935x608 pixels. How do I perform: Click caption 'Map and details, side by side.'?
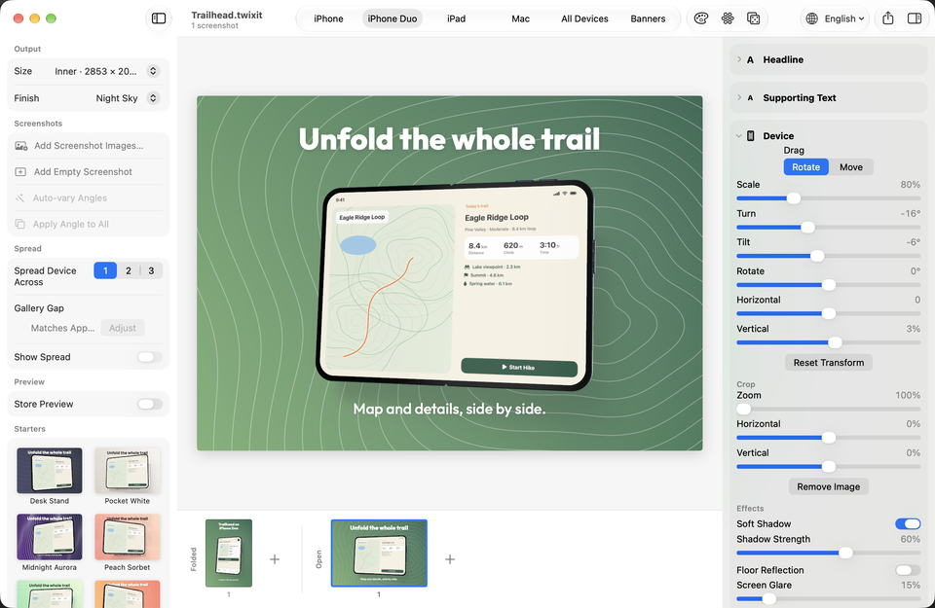pos(449,410)
